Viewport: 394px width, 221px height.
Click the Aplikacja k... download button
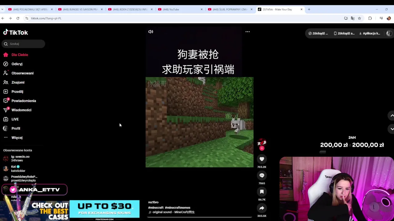(x=370, y=33)
